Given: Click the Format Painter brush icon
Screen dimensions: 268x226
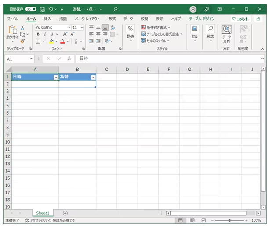Looking at the screenshot, I should [22, 41].
